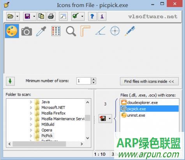Select the crosshair icon
This screenshot has height=160, width=185.
pyautogui.click(x=115, y=31)
